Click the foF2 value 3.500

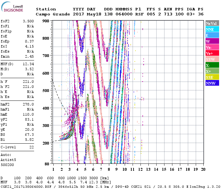coord(28,21)
